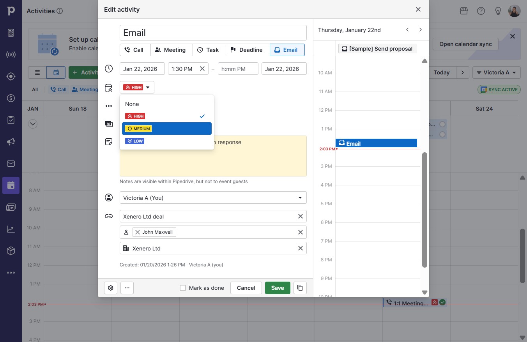
Task: Dismiss calendar sync banner
Action: tap(513, 36)
